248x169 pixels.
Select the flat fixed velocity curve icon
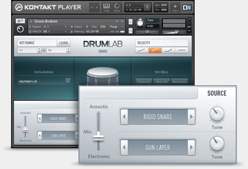point(181,50)
